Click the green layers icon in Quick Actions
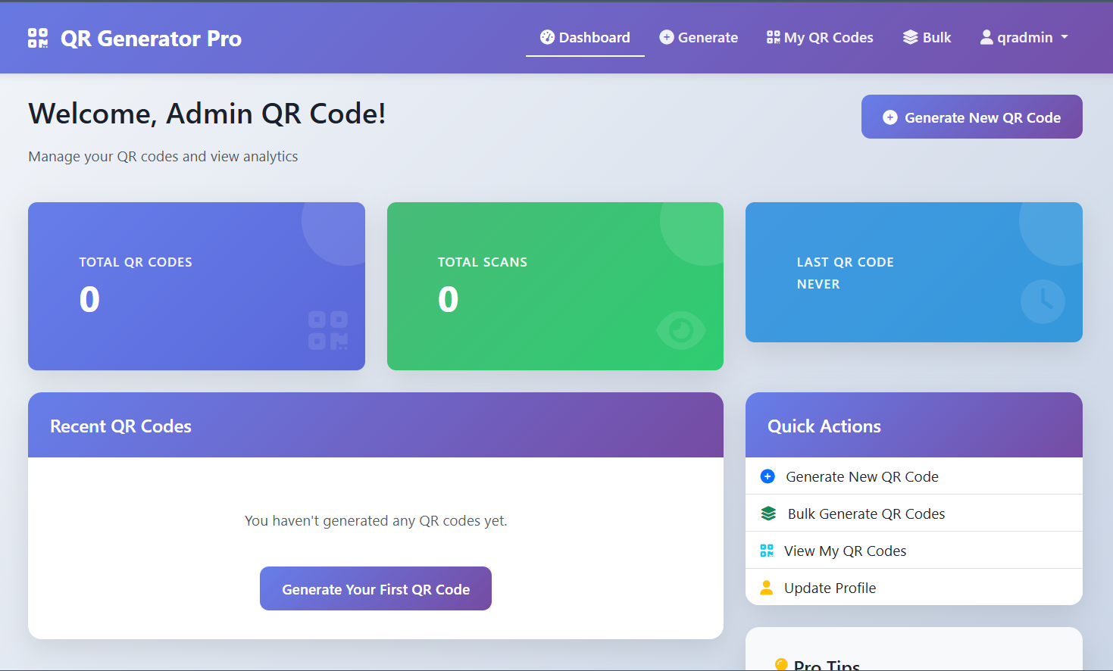This screenshot has width=1113, height=671. 768,513
